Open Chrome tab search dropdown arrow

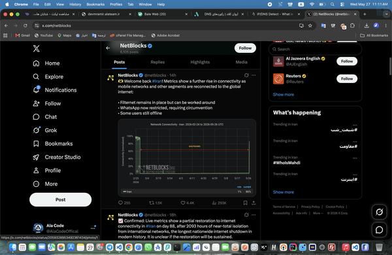[x=387, y=14]
